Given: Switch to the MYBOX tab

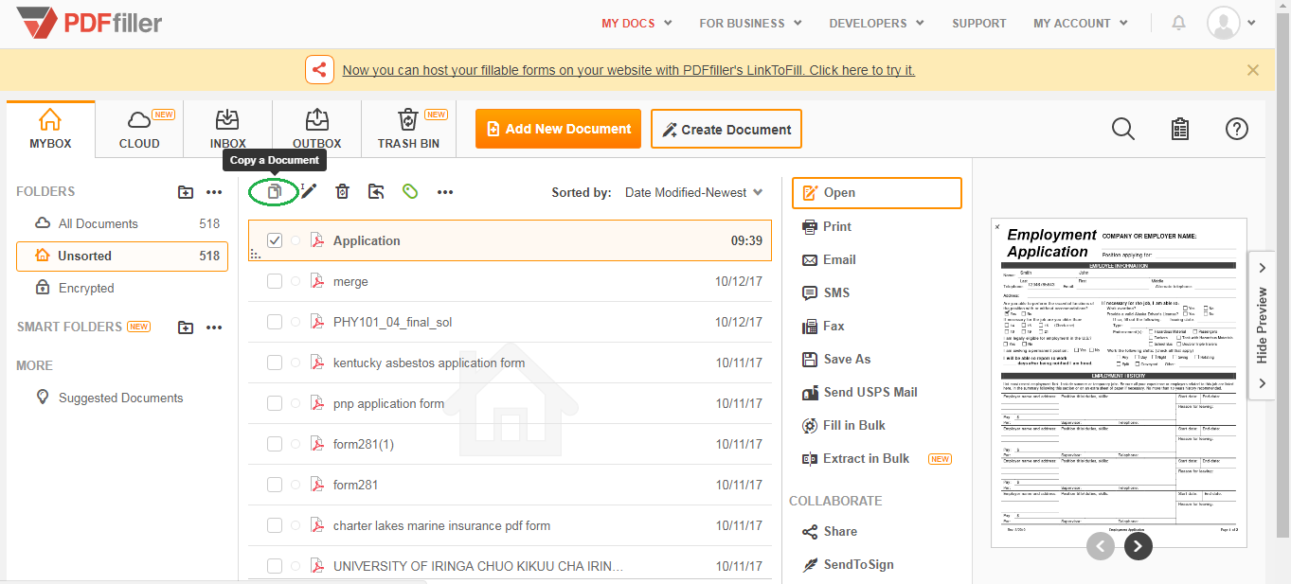Looking at the screenshot, I should tap(50, 129).
